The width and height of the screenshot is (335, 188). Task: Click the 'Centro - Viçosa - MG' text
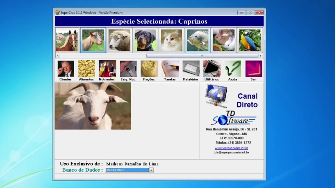[x=232, y=134]
